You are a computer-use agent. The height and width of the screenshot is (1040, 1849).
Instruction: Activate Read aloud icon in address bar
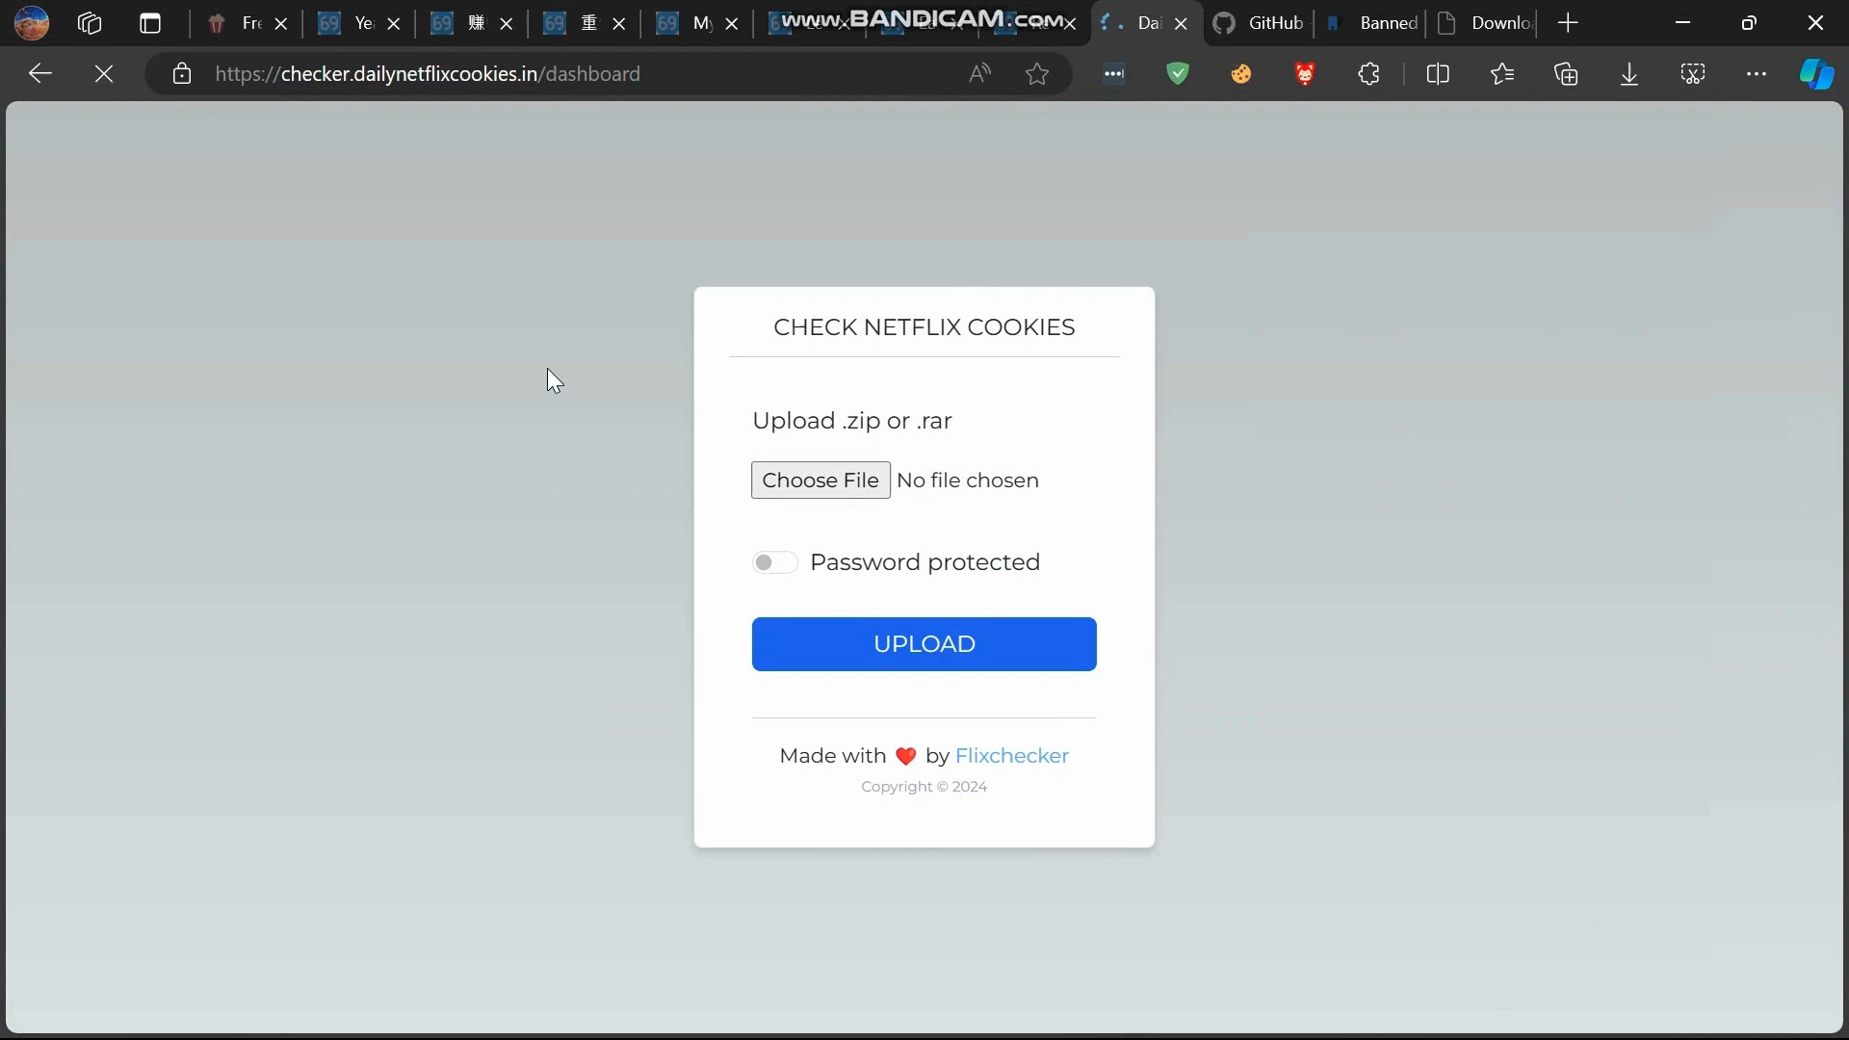point(979,74)
